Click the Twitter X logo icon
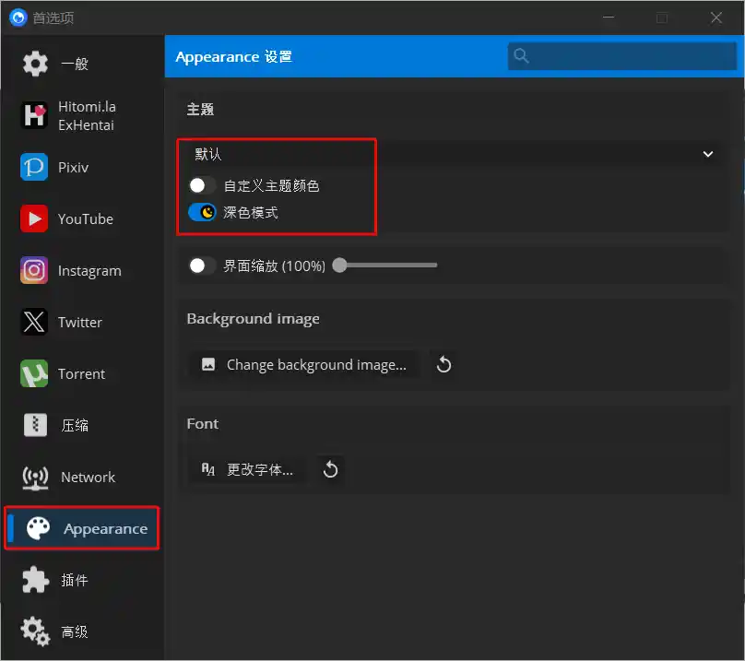This screenshot has height=661, width=745. (x=34, y=322)
